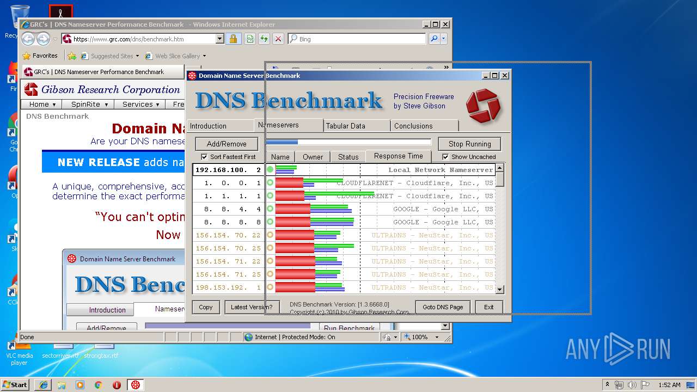Select the Response Time sub-tab
The width and height of the screenshot is (697, 392).
pyautogui.click(x=398, y=156)
